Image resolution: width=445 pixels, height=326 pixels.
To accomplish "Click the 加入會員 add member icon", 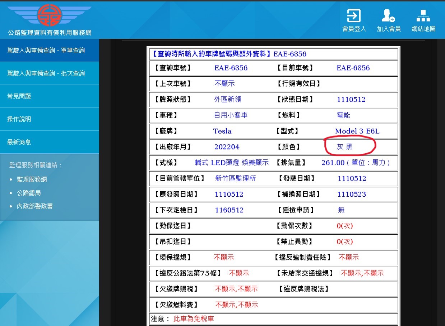I will tap(388, 16).
